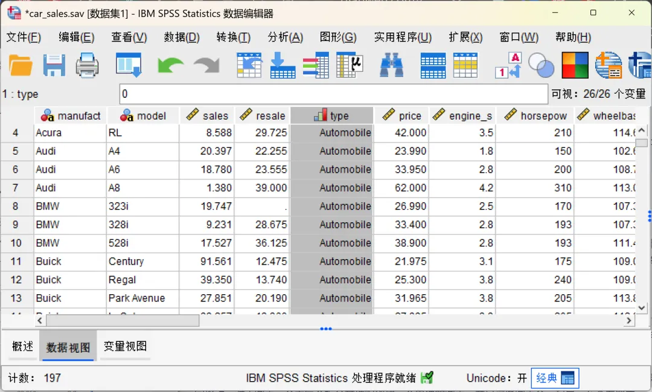Select row header number 11
The height and width of the screenshot is (392, 652).
pyautogui.click(x=16, y=262)
